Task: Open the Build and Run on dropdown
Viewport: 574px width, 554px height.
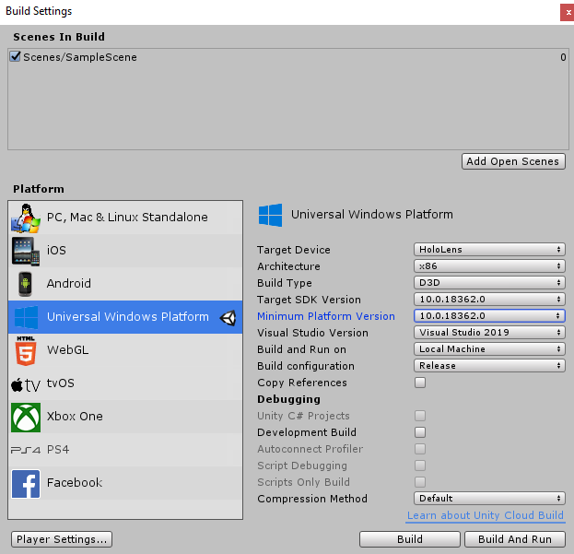Action: tap(489, 349)
